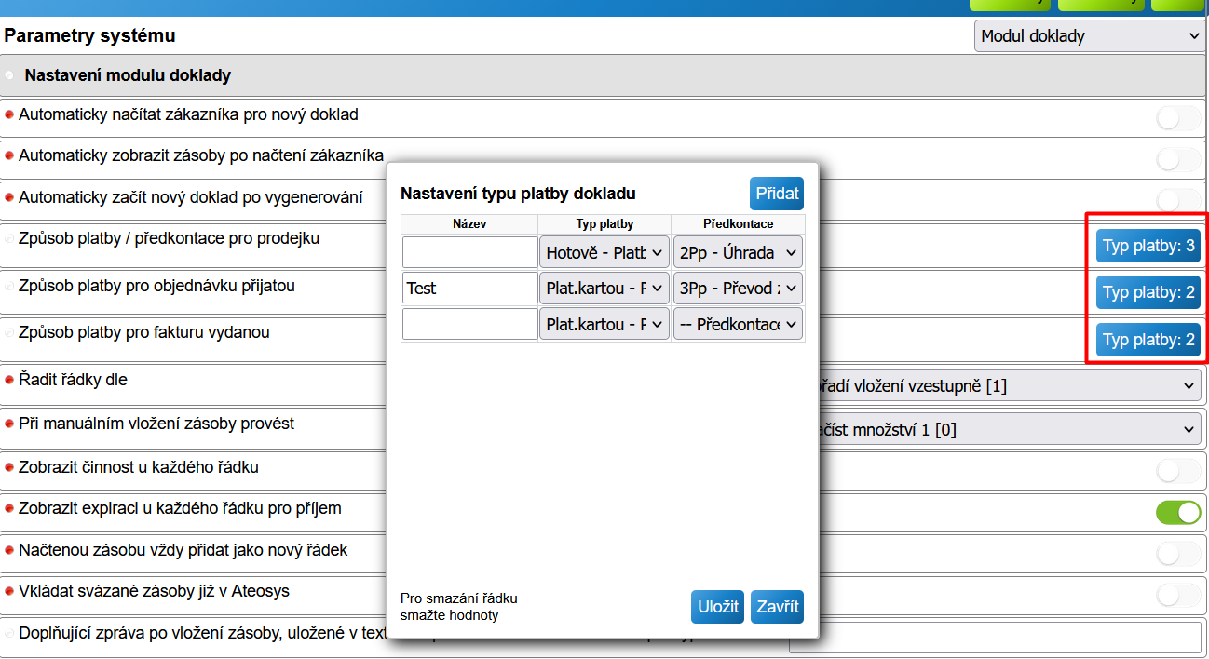
Task: Click the name field in the Hotově row
Action: pyautogui.click(x=470, y=252)
